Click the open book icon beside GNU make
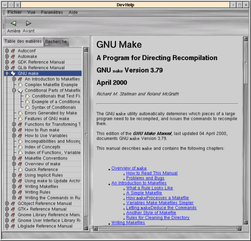Viewport: 251px width, 241px height. point(13,73)
